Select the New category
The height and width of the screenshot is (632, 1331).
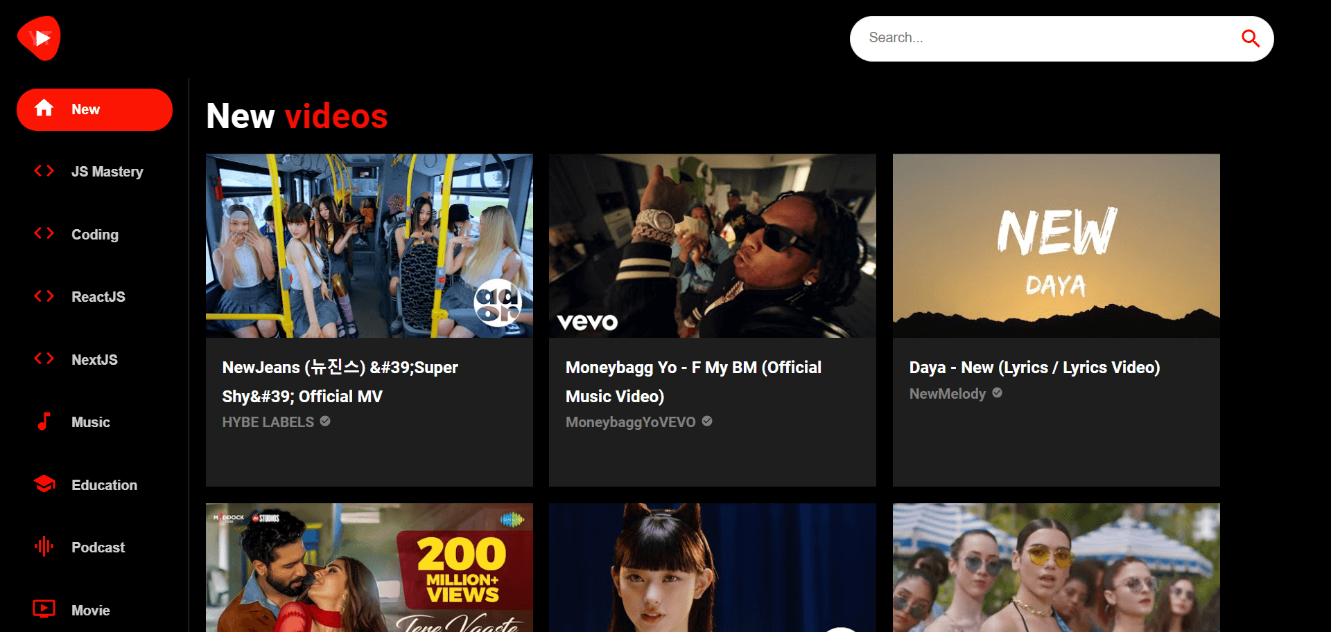pos(94,109)
